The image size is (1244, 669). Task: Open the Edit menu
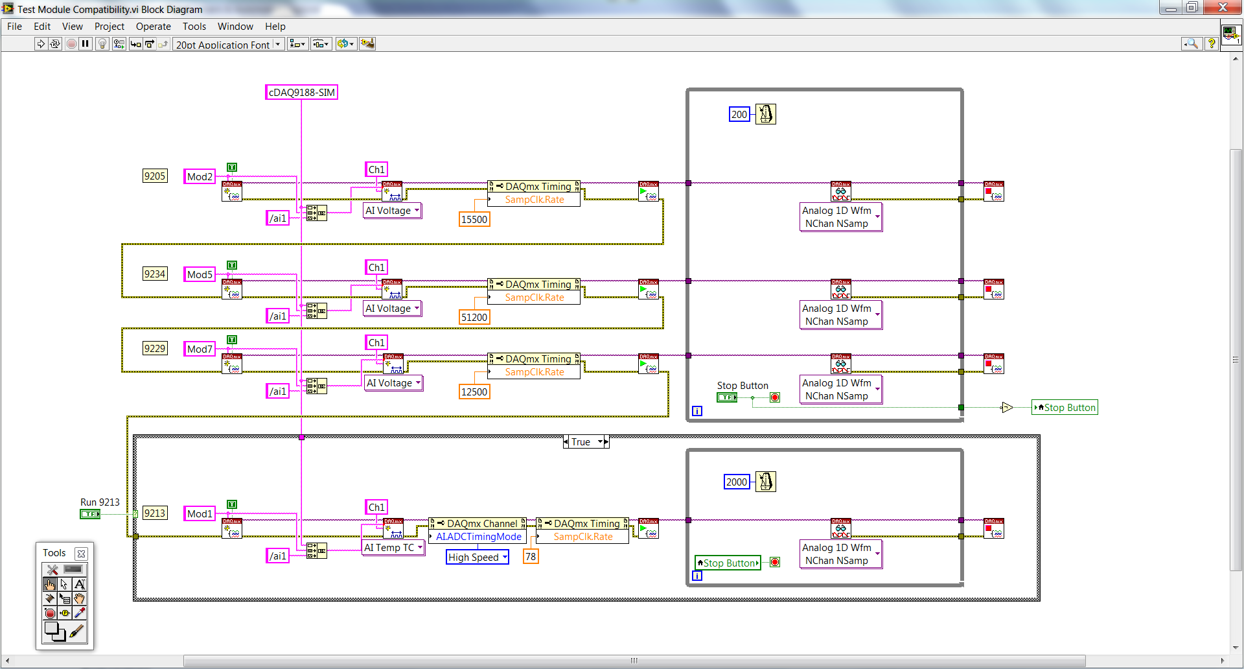tap(42, 26)
